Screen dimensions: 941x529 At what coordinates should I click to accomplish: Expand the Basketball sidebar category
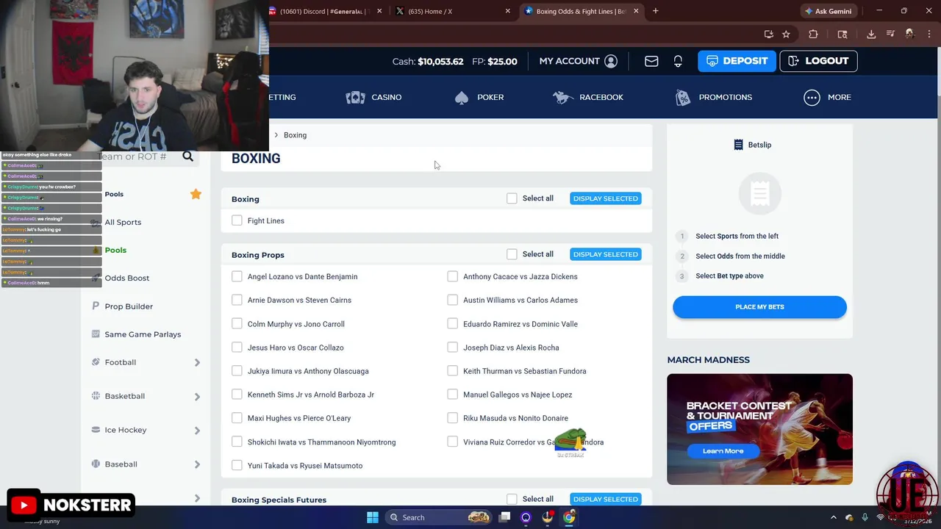[x=197, y=397]
